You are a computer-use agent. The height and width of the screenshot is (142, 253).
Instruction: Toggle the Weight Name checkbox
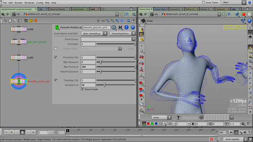[55, 49]
